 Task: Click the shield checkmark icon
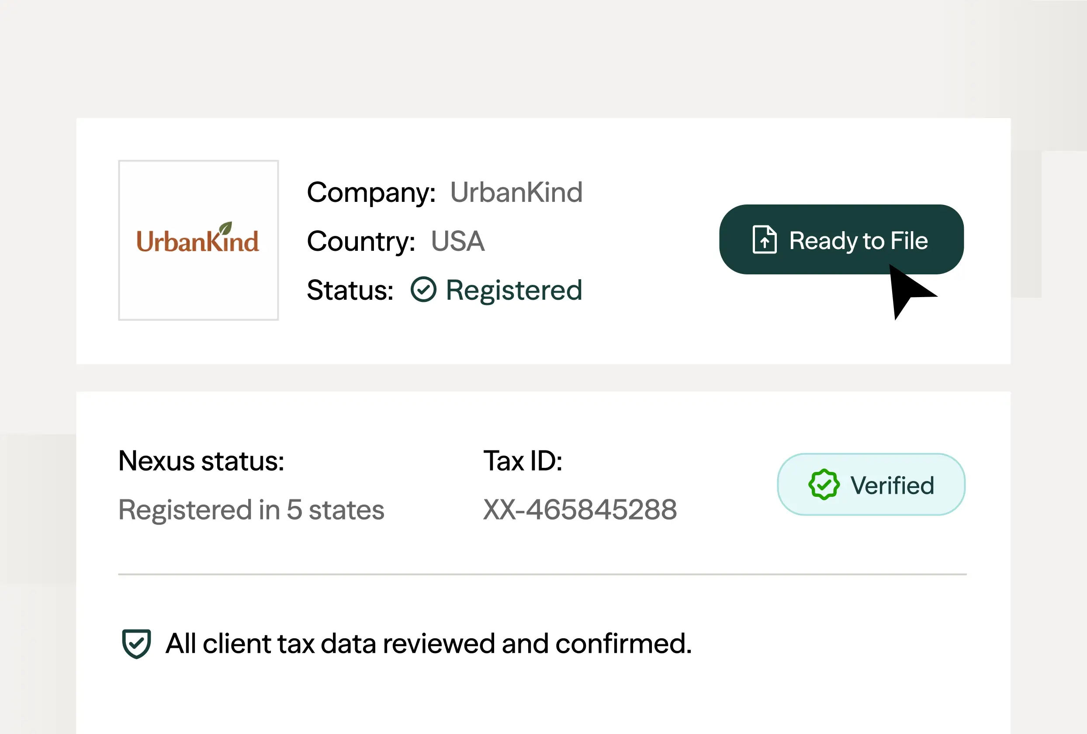tap(136, 644)
